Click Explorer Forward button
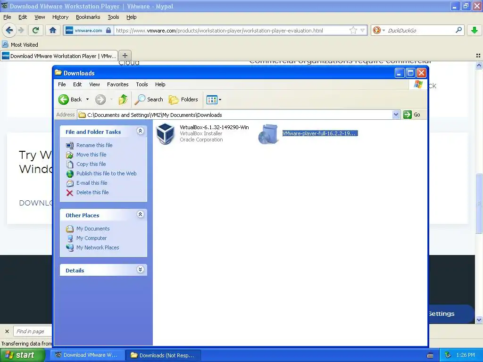 pos(100,99)
